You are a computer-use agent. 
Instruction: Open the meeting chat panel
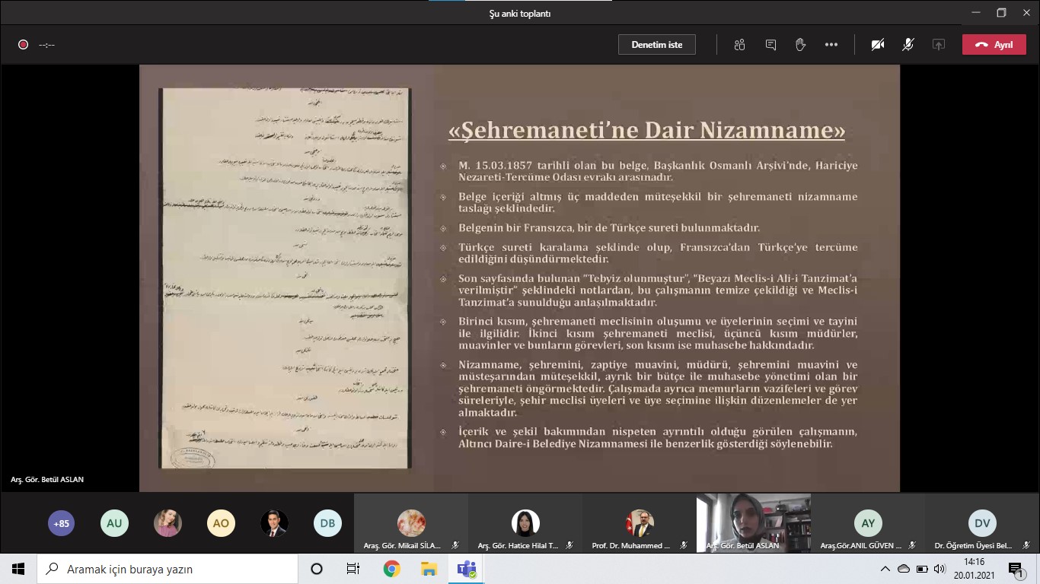click(770, 45)
